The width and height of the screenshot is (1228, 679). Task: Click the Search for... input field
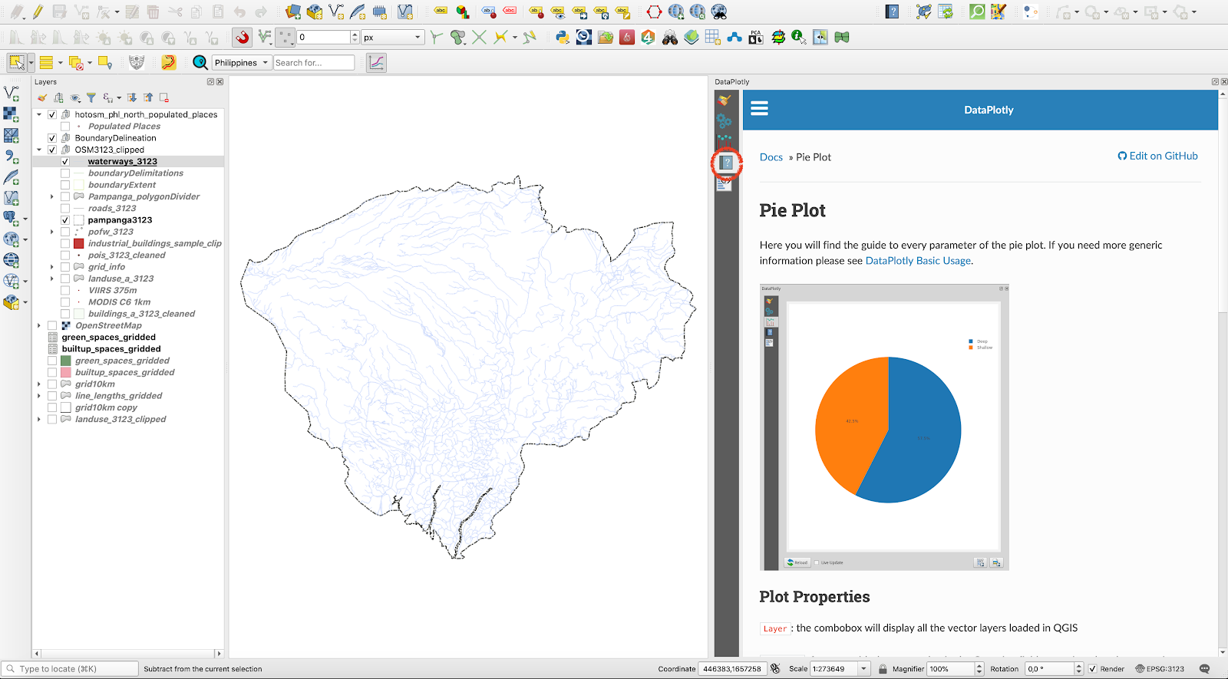(314, 63)
